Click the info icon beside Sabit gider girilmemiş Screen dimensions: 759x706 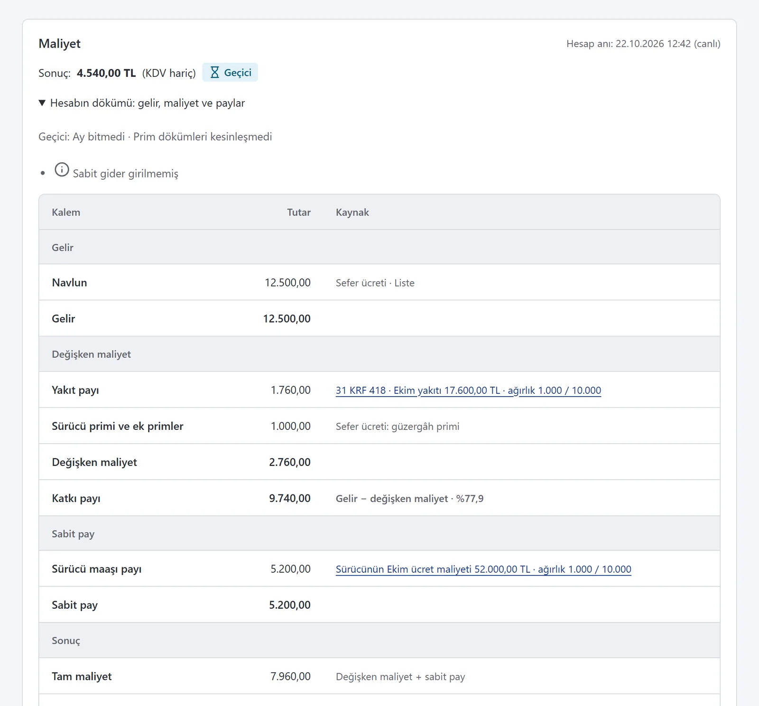tap(62, 169)
